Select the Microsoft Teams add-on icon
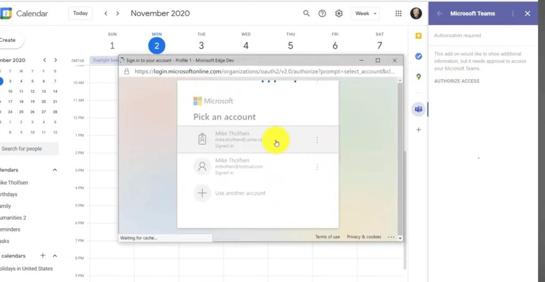 tap(418, 109)
